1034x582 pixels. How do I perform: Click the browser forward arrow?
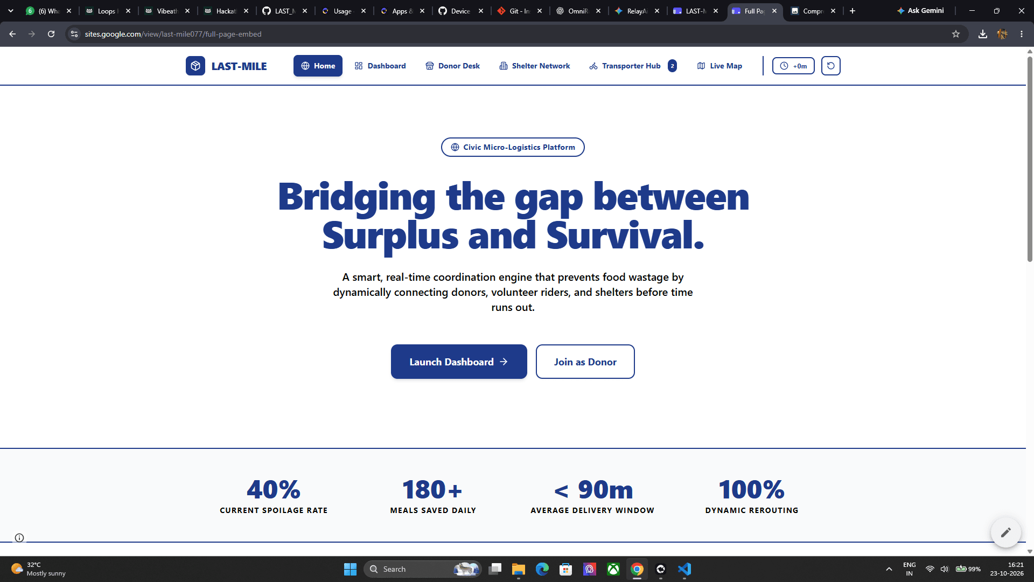coord(32,34)
